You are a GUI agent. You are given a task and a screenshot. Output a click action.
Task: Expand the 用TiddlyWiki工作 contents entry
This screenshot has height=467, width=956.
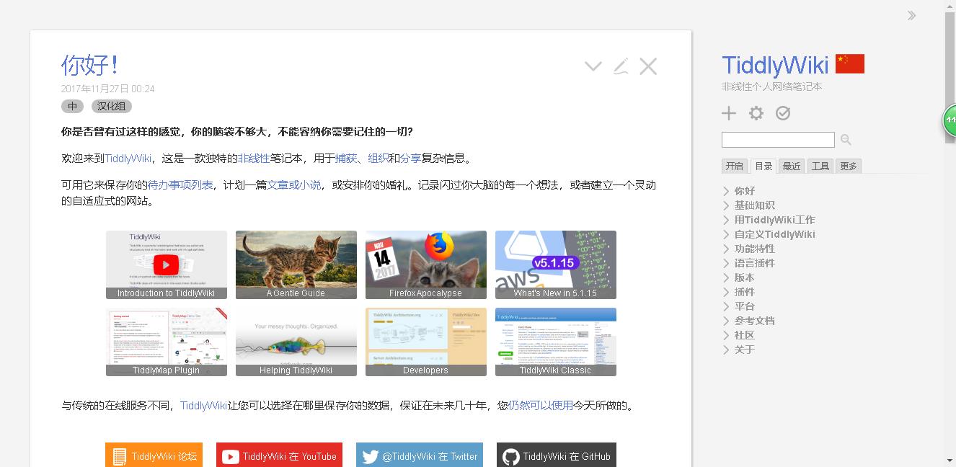pos(727,220)
